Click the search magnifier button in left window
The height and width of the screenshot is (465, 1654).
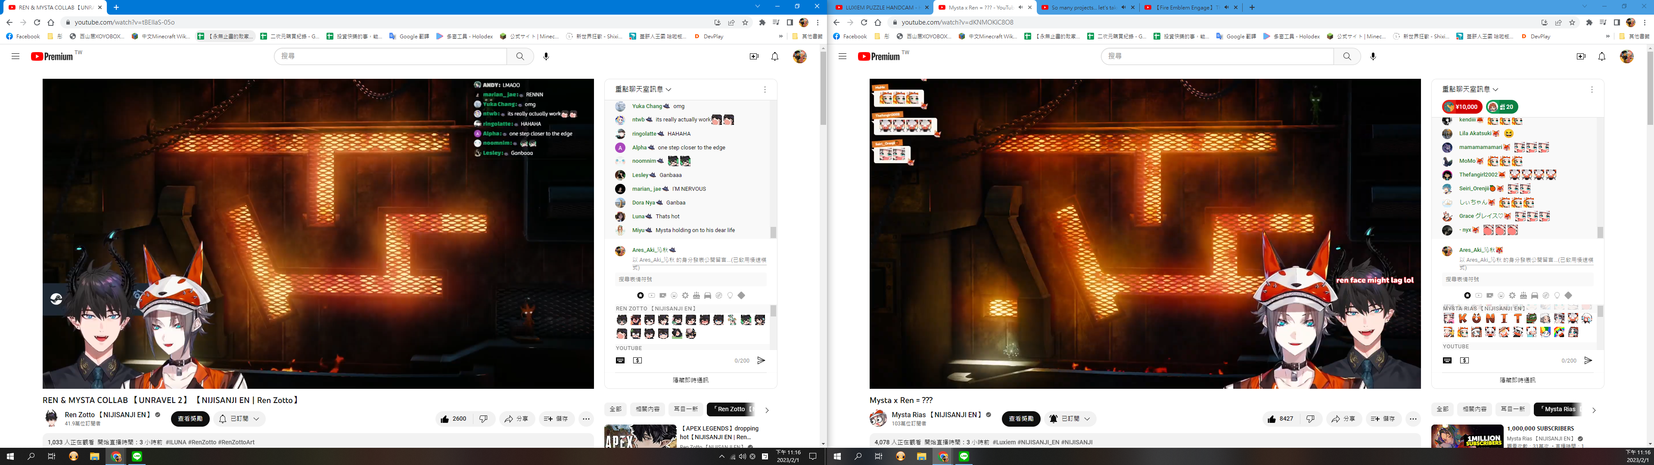click(520, 56)
